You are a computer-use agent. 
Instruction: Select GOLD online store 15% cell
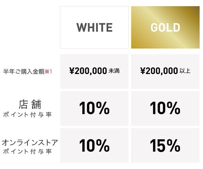tap(165, 145)
